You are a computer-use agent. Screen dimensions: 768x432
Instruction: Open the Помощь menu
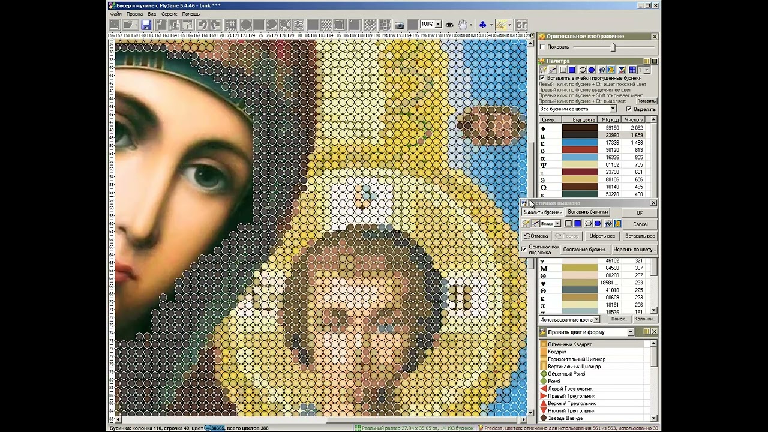pyautogui.click(x=191, y=14)
